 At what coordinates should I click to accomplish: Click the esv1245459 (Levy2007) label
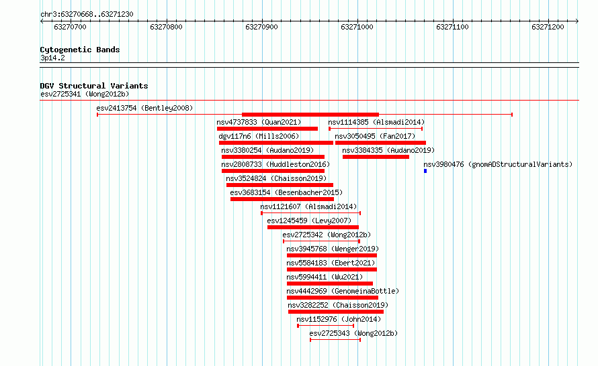click(x=309, y=221)
